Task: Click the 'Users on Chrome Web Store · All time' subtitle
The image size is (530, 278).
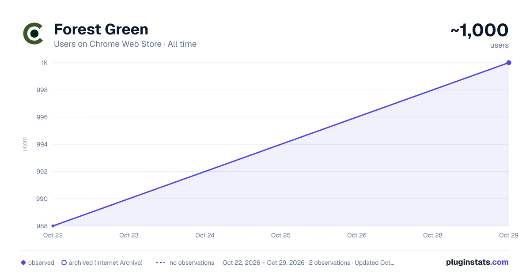Action: coord(125,44)
